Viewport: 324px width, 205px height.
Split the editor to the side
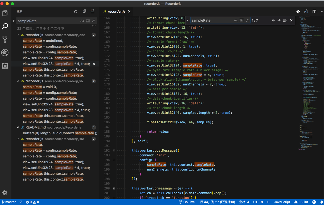[314, 12]
